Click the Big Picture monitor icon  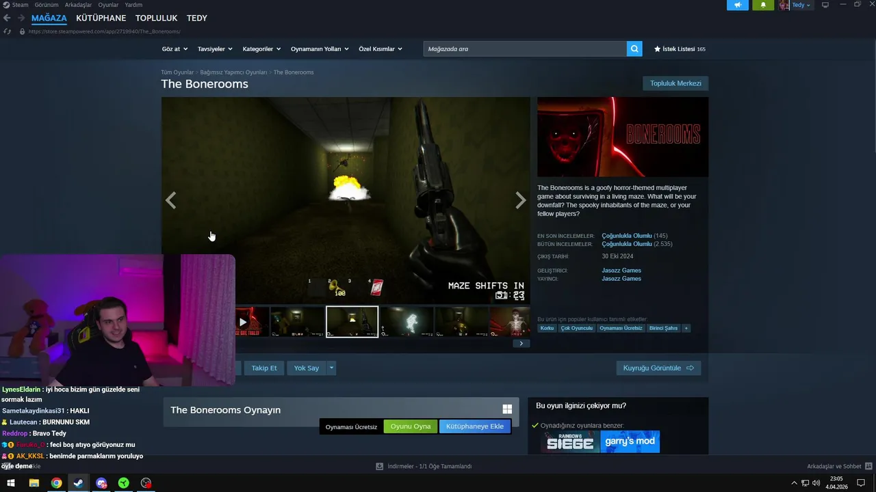click(825, 5)
